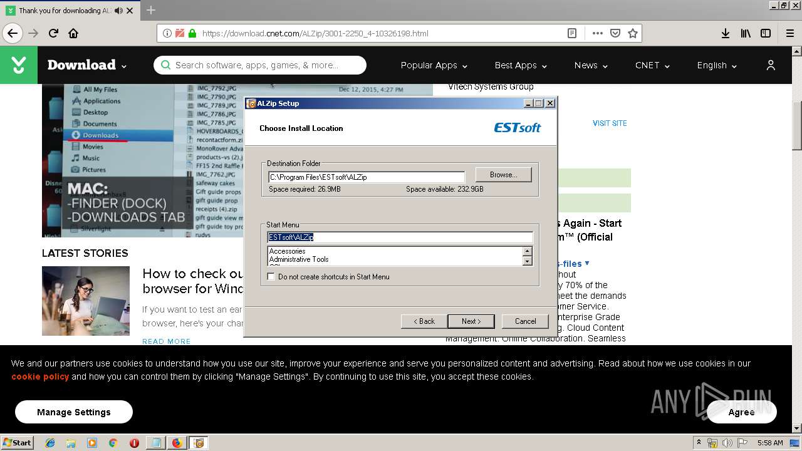Open Manage Settings for cookies
Image resolution: width=802 pixels, height=451 pixels.
pos(74,412)
